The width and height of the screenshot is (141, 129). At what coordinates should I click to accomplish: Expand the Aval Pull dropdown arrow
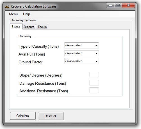(x=96, y=54)
